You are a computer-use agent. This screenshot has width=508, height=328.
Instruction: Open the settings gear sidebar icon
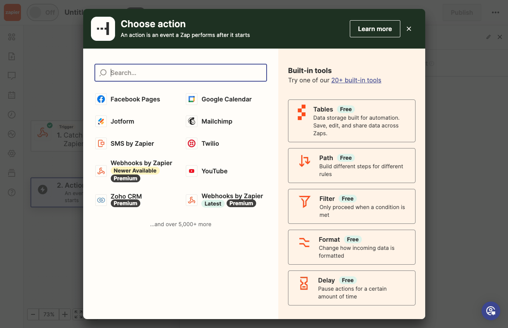tap(12, 154)
